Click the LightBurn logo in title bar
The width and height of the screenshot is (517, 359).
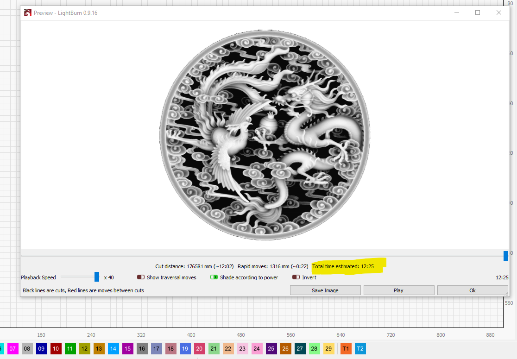pos(28,13)
